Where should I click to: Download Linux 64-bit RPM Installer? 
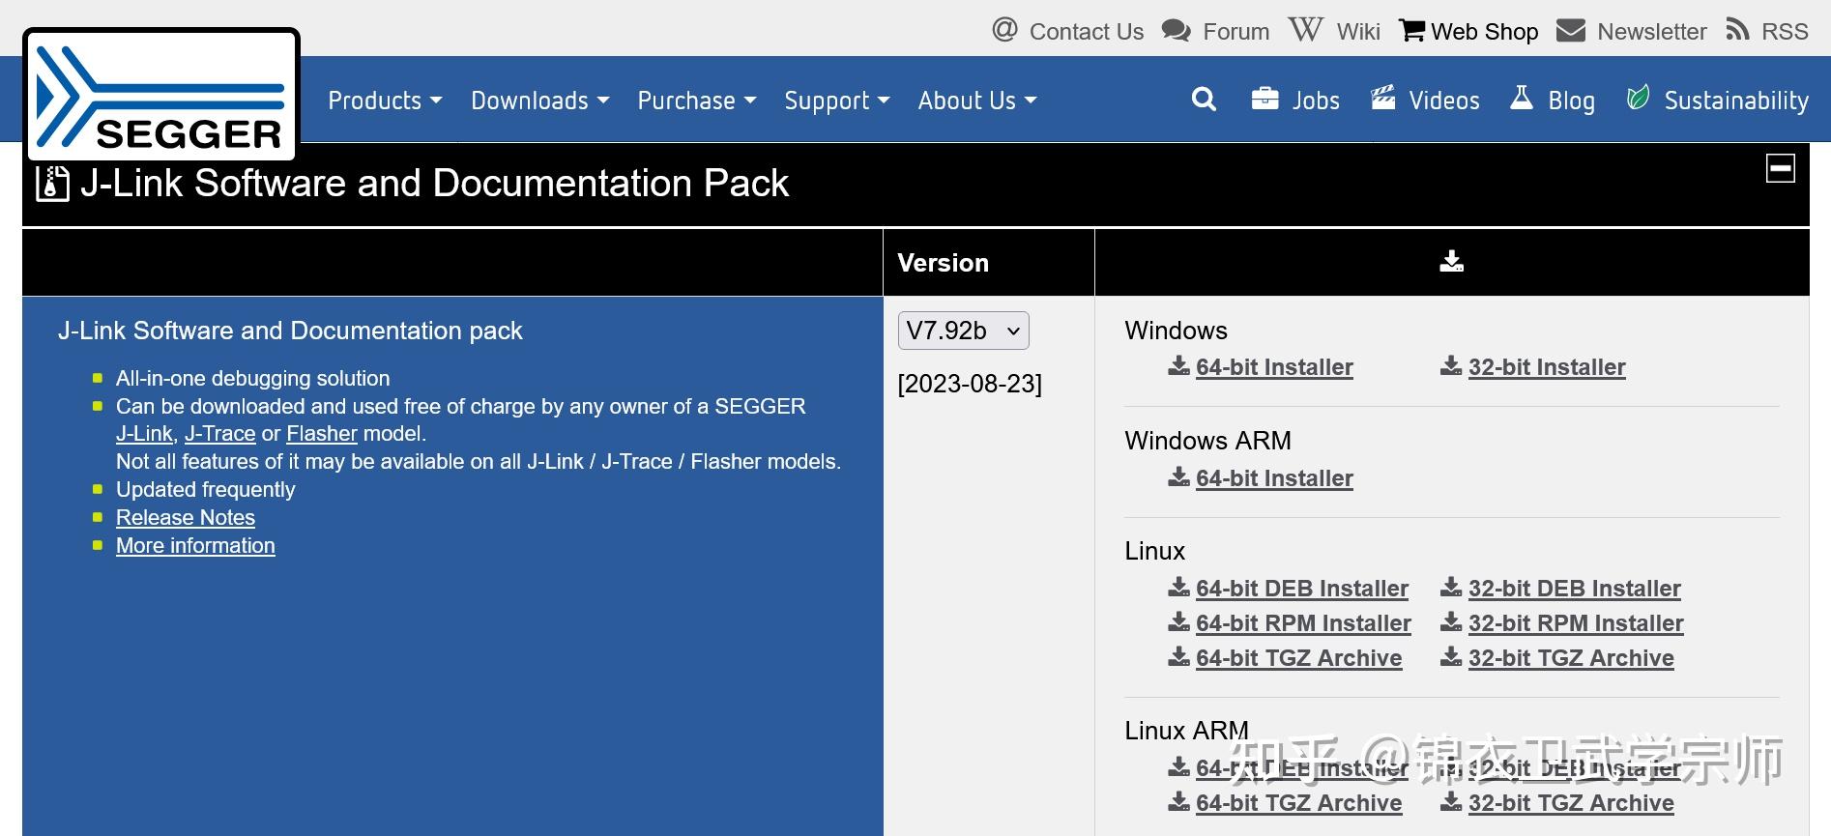point(1303,623)
